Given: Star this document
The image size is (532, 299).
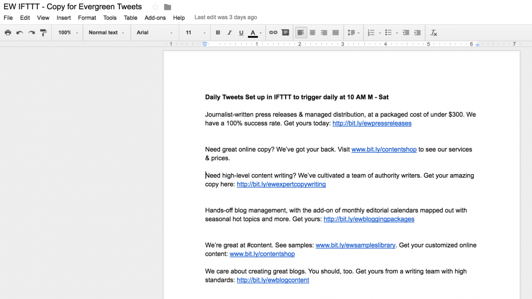Looking at the screenshot, I should point(155,7).
